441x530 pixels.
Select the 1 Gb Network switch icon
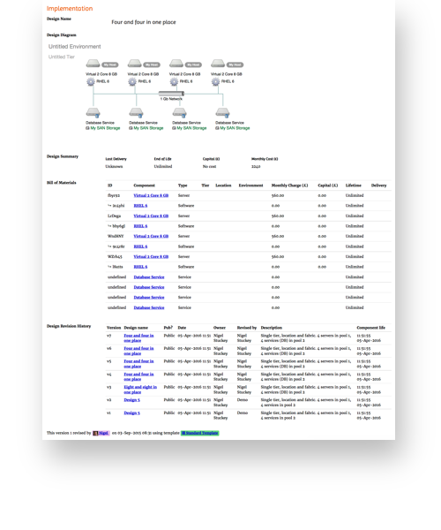(x=171, y=94)
